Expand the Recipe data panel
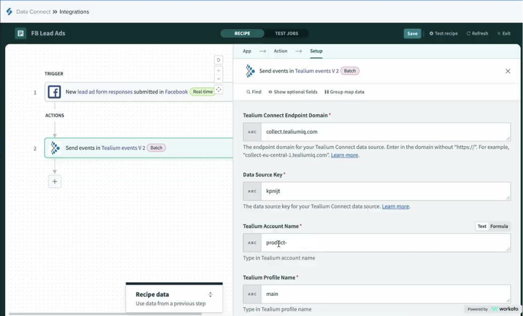This screenshot has width=523, height=316. [211, 295]
